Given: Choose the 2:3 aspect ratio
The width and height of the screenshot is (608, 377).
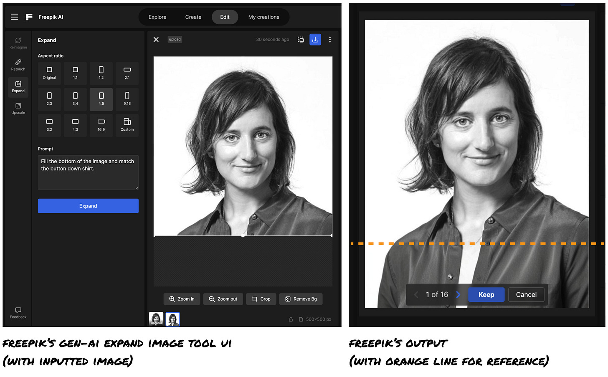Looking at the screenshot, I should pyautogui.click(x=49, y=99).
